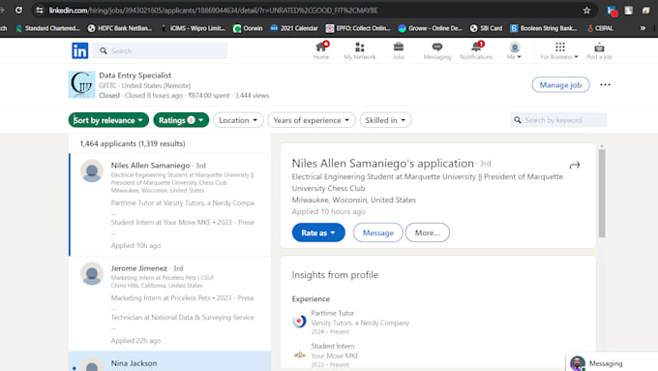Open the Sort by relevance dropdown
Viewport: 658px width, 371px height.
108,120
